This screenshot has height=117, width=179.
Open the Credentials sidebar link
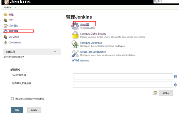(x=15, y=43)
